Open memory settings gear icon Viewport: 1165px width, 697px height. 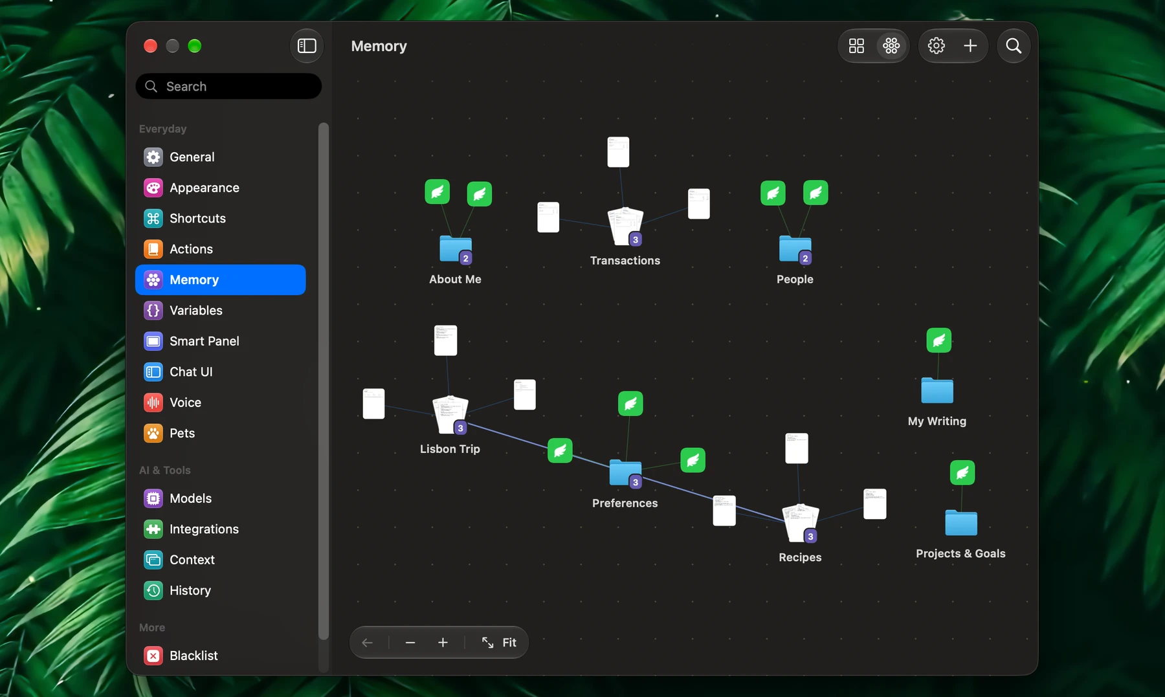point(936,46)
